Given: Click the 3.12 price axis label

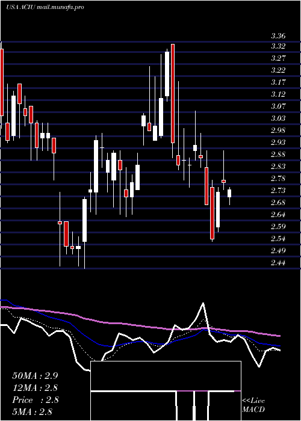Looking at the screenshot, I should tap(278, 94).
